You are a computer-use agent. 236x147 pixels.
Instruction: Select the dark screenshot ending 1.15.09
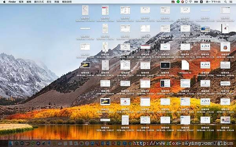[x=165, y=65]
